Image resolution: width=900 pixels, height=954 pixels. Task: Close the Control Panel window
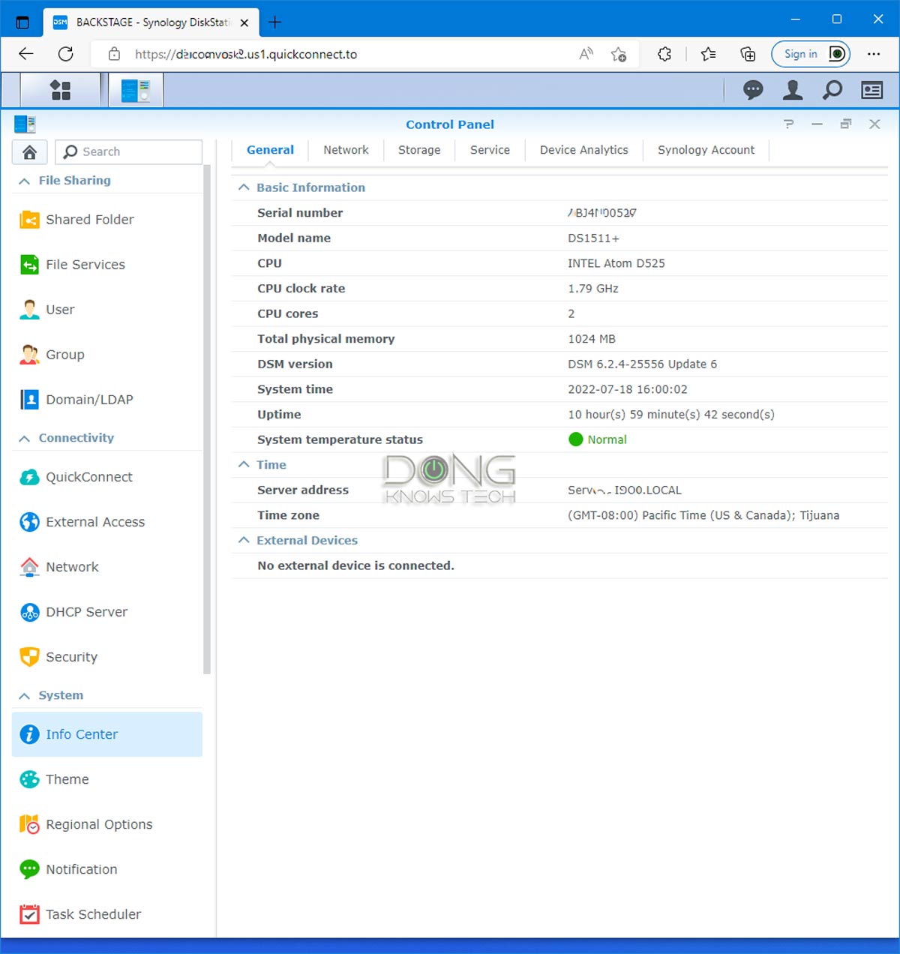click(x=874, y=124)
